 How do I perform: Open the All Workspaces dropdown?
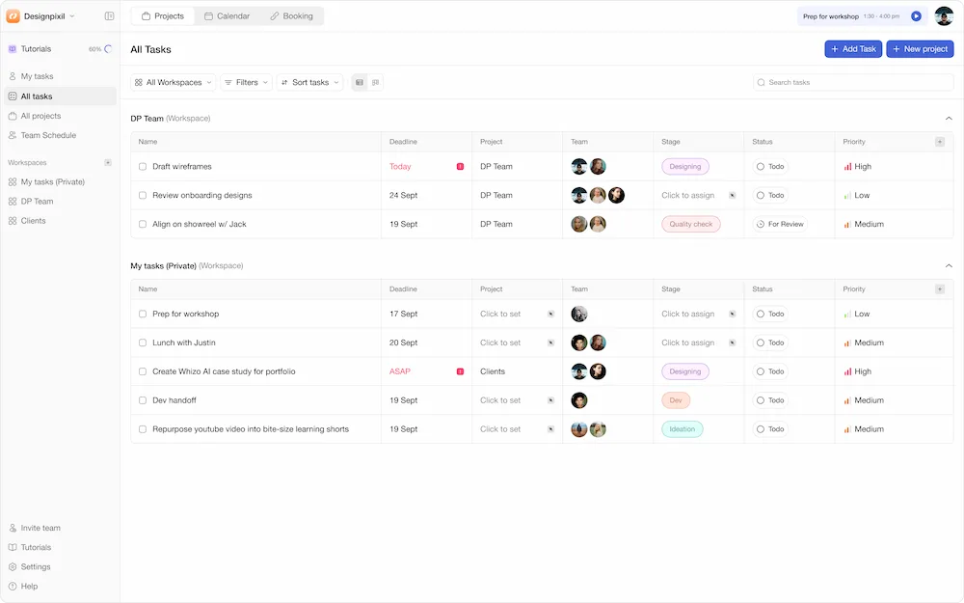coord(174,82)
